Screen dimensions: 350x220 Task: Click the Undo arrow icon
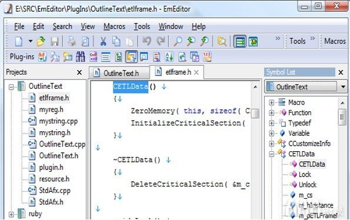(x=146, y=41)
